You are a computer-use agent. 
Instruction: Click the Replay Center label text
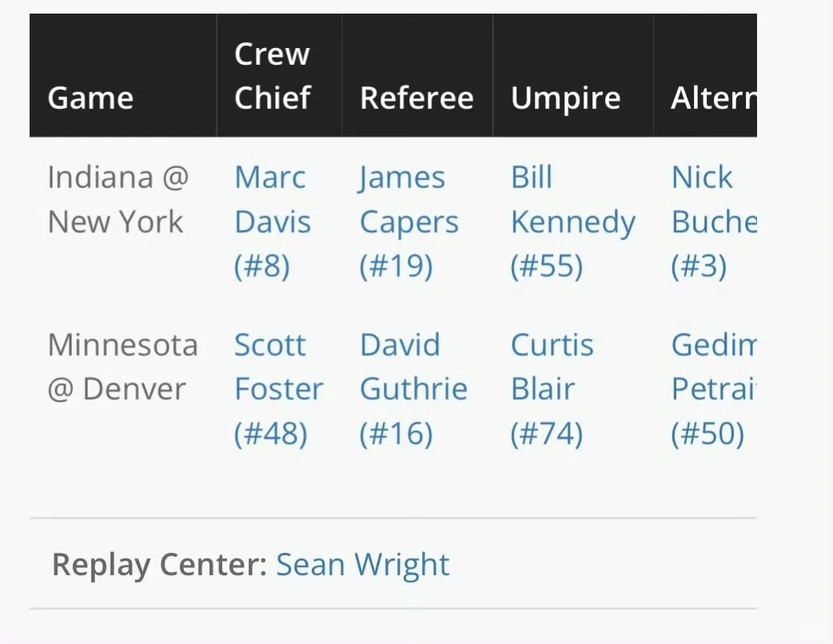[159, 565]
